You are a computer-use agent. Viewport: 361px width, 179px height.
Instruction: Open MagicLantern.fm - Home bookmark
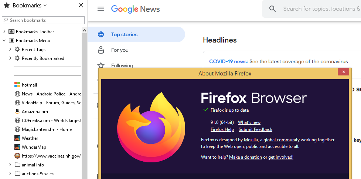click(47, 129)
